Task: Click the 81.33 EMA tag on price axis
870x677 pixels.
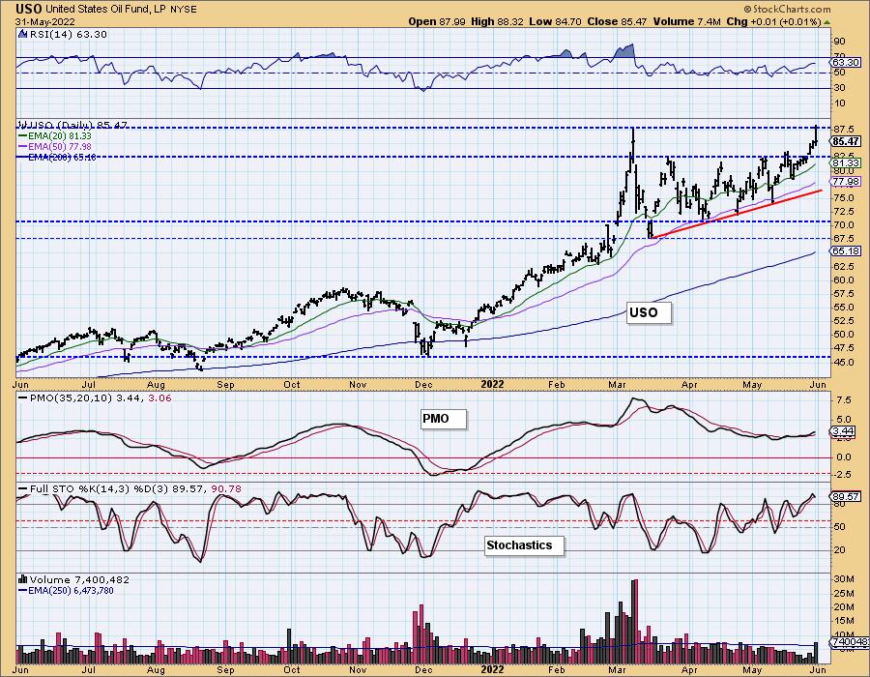Action: 846,163
